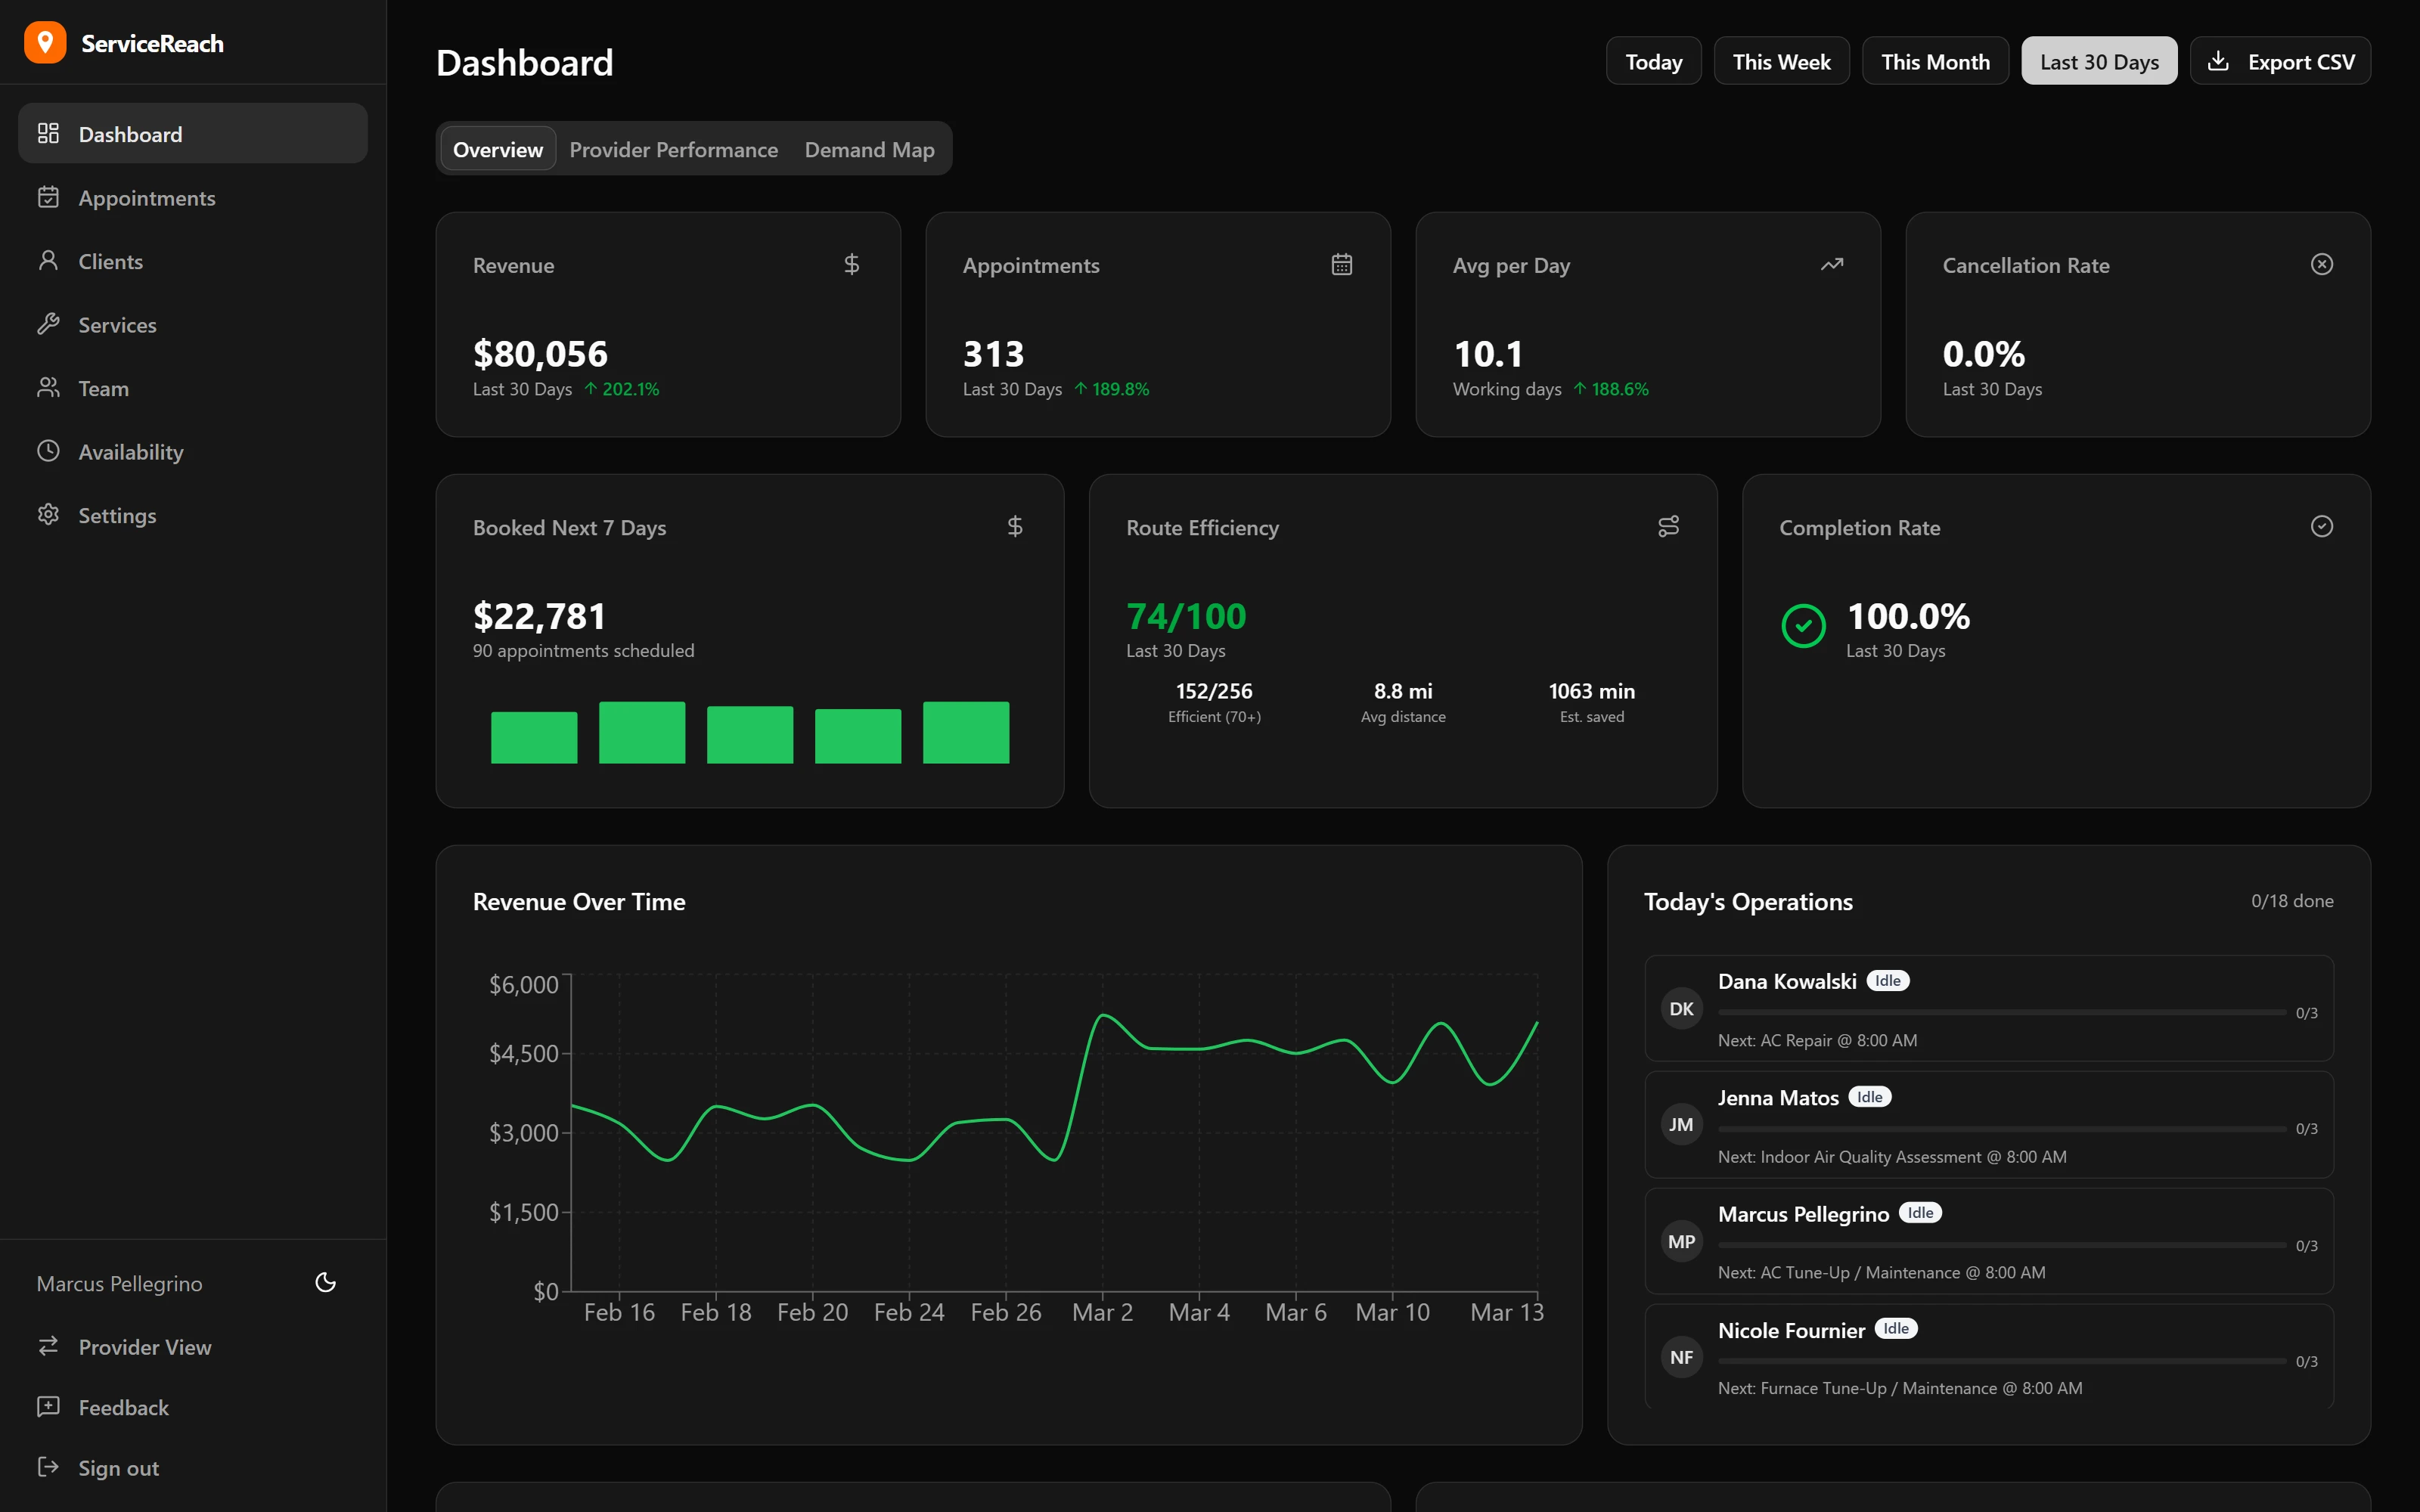
Task: Click the ServiceReach location pin logo
Action: [x=44, y=42]
